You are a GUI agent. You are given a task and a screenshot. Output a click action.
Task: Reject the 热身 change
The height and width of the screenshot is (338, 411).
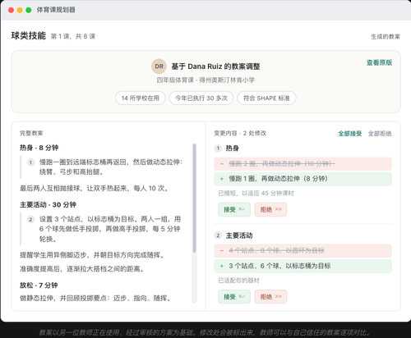pos(270,209)
